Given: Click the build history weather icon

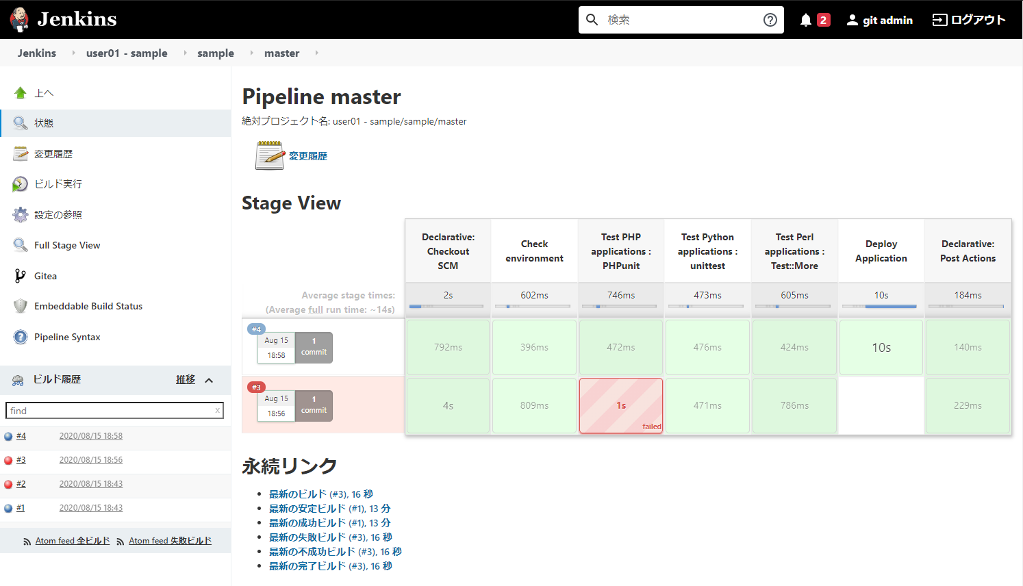Looking at the screenshot, I should point(18,380).
